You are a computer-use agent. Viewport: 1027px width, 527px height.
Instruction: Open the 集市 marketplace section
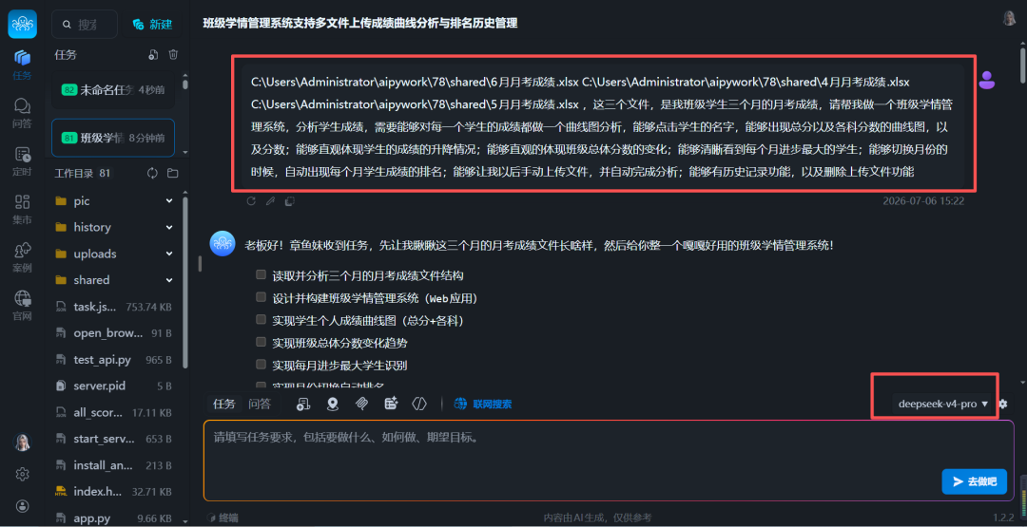pos(22,209)
